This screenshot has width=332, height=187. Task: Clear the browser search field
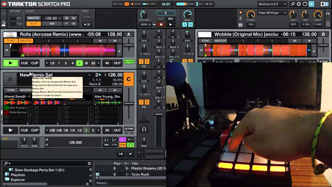click(89, 163)
